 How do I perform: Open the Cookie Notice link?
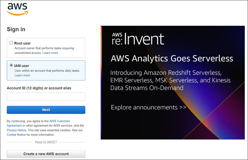pyautogui.click(x=16, y=135)
